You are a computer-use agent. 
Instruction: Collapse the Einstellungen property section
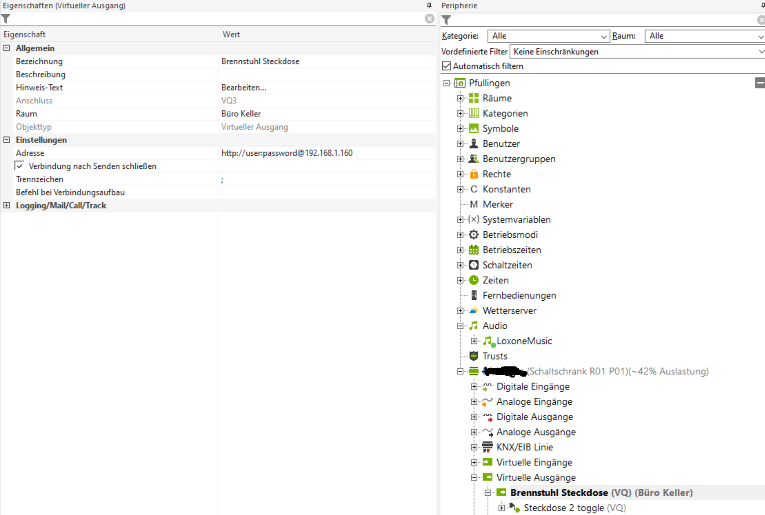click(x=6, y=140)
